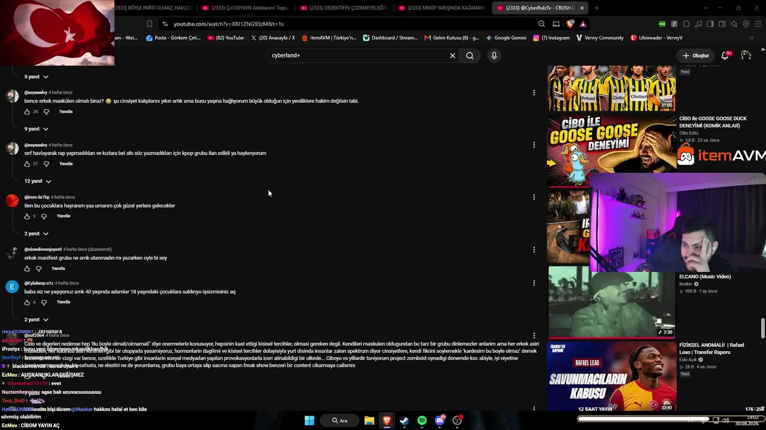The height and width of the screenshot is (430, 766).
Task: Reply to the @irem-br7hp comment
Action: point(63,216)
